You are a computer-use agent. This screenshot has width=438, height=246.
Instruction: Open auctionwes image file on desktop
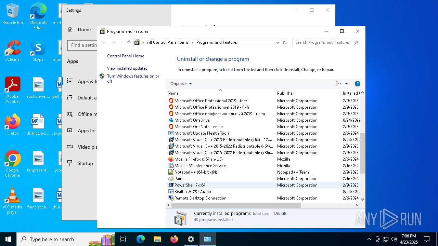click(x=38, y=88)
